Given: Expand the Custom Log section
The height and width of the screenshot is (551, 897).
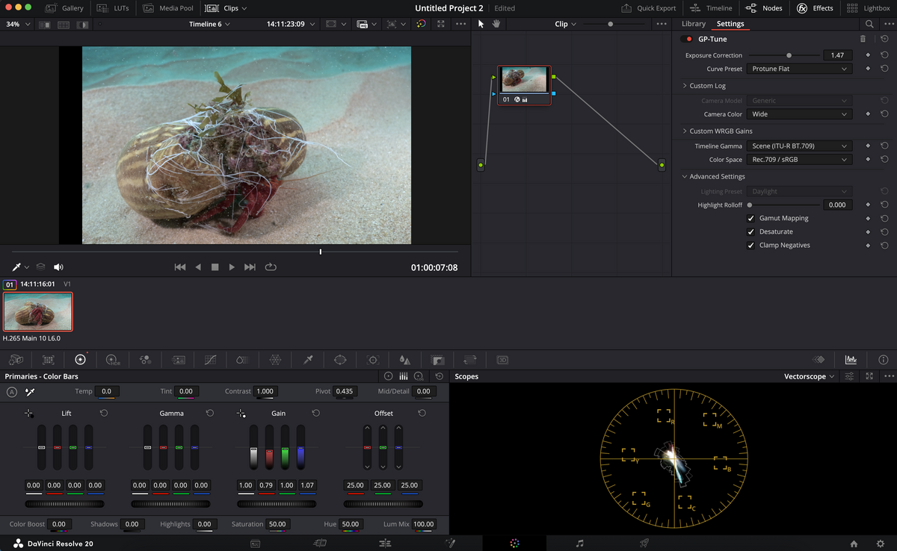Looking at the screenshot, I should click(x=706, y=86).
